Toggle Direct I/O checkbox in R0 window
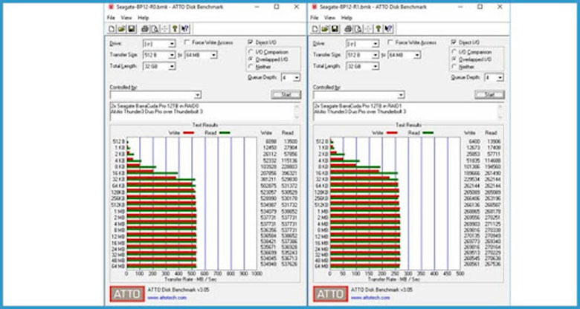This screenshot has width=580, height=309. pyautogui.click(x=251, y=42)
